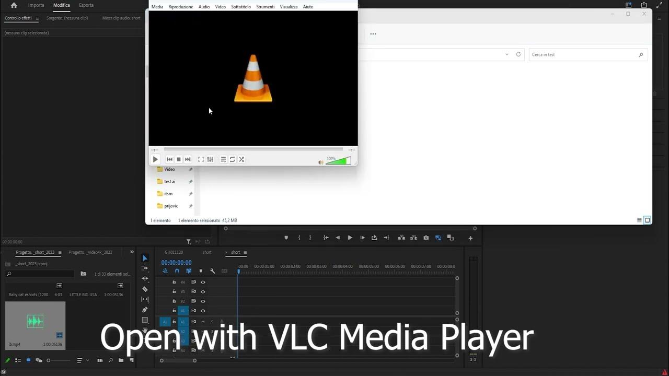Go to Premiere Home icon
Image resolution: width=669 pixels, height=376 pixels.
(14, 5)
